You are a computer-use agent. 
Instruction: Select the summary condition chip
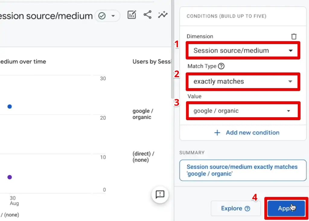(243, 170)
